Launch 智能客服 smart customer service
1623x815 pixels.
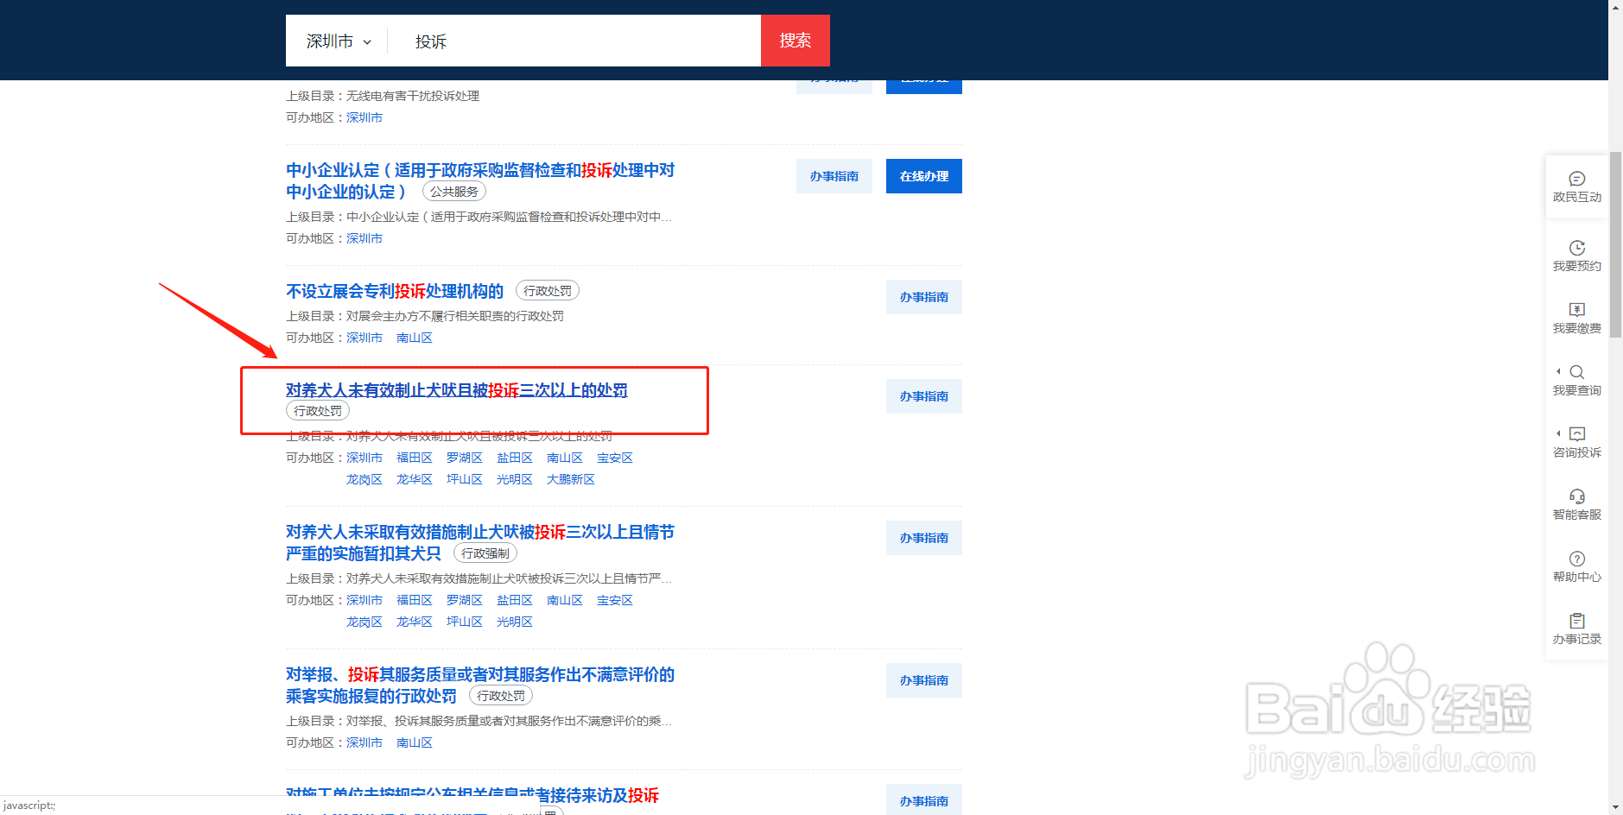pos(1576,504)
